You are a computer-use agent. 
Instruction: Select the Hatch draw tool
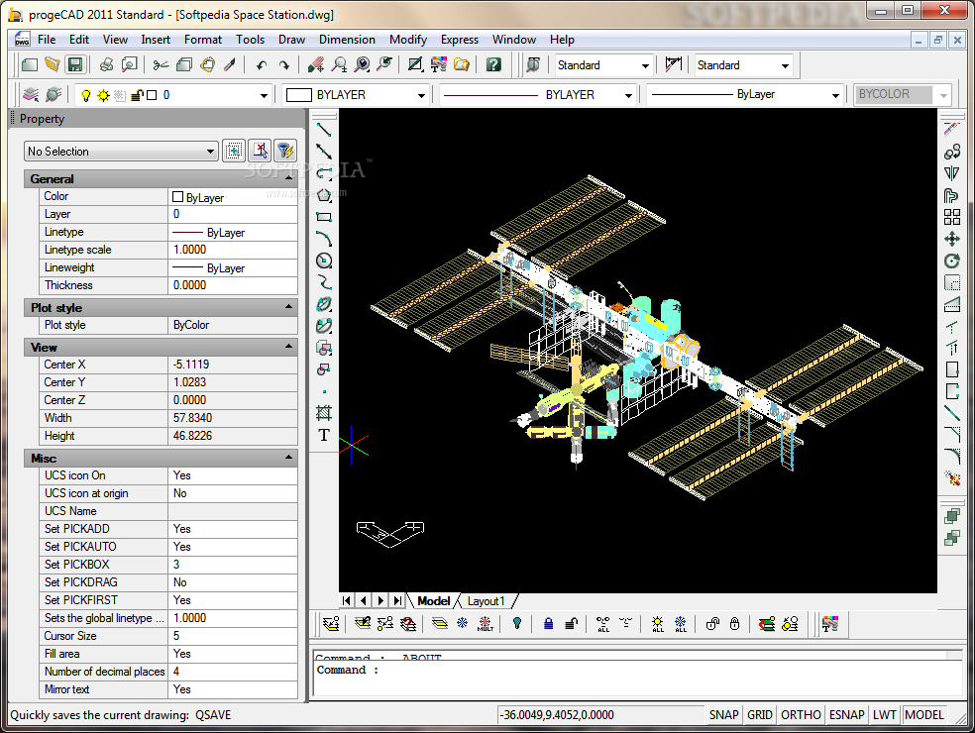click(324, 412)
